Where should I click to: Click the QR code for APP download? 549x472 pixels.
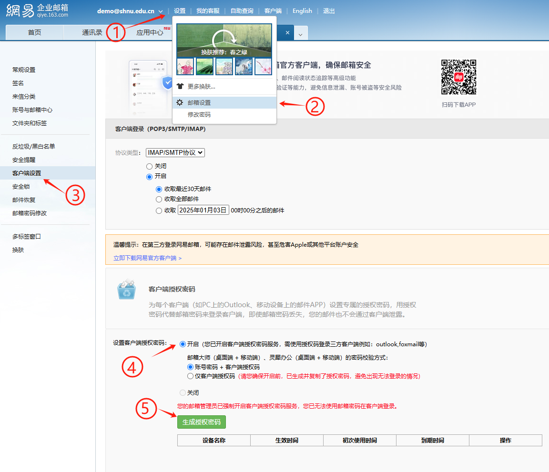(x=458, y=77)
